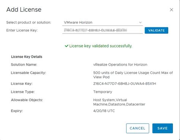180x140 pixels.
Task: Click the 'Select product or solution:' label
Action: (x=28, y=22)
